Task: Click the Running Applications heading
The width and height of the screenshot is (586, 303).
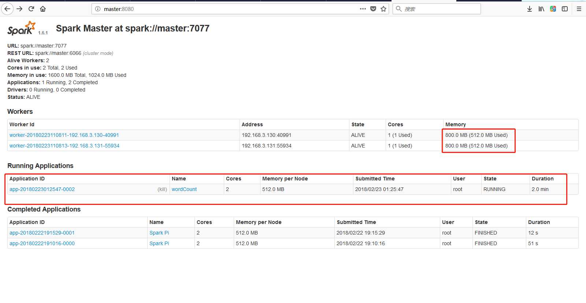Action: (40, 166)
